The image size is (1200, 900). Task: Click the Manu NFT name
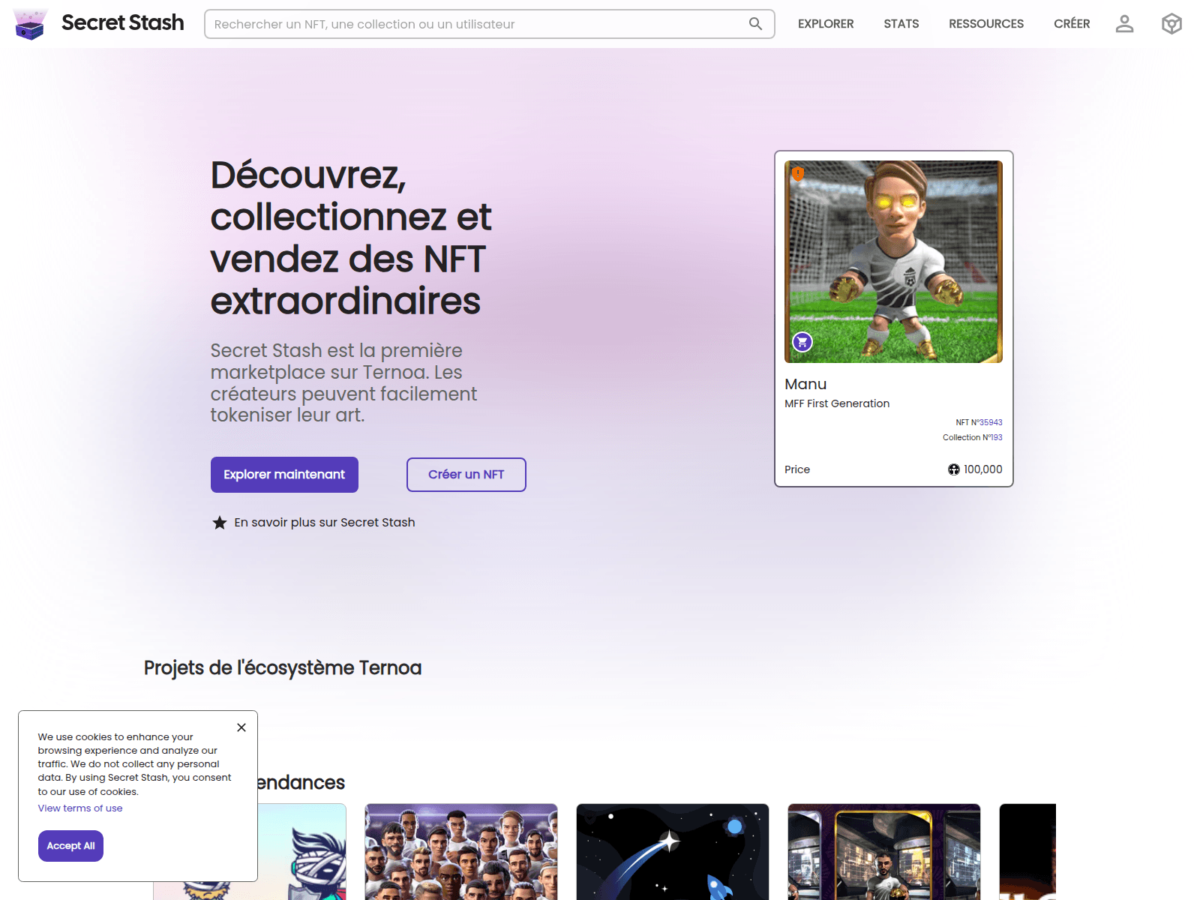(x=805, y=384)
